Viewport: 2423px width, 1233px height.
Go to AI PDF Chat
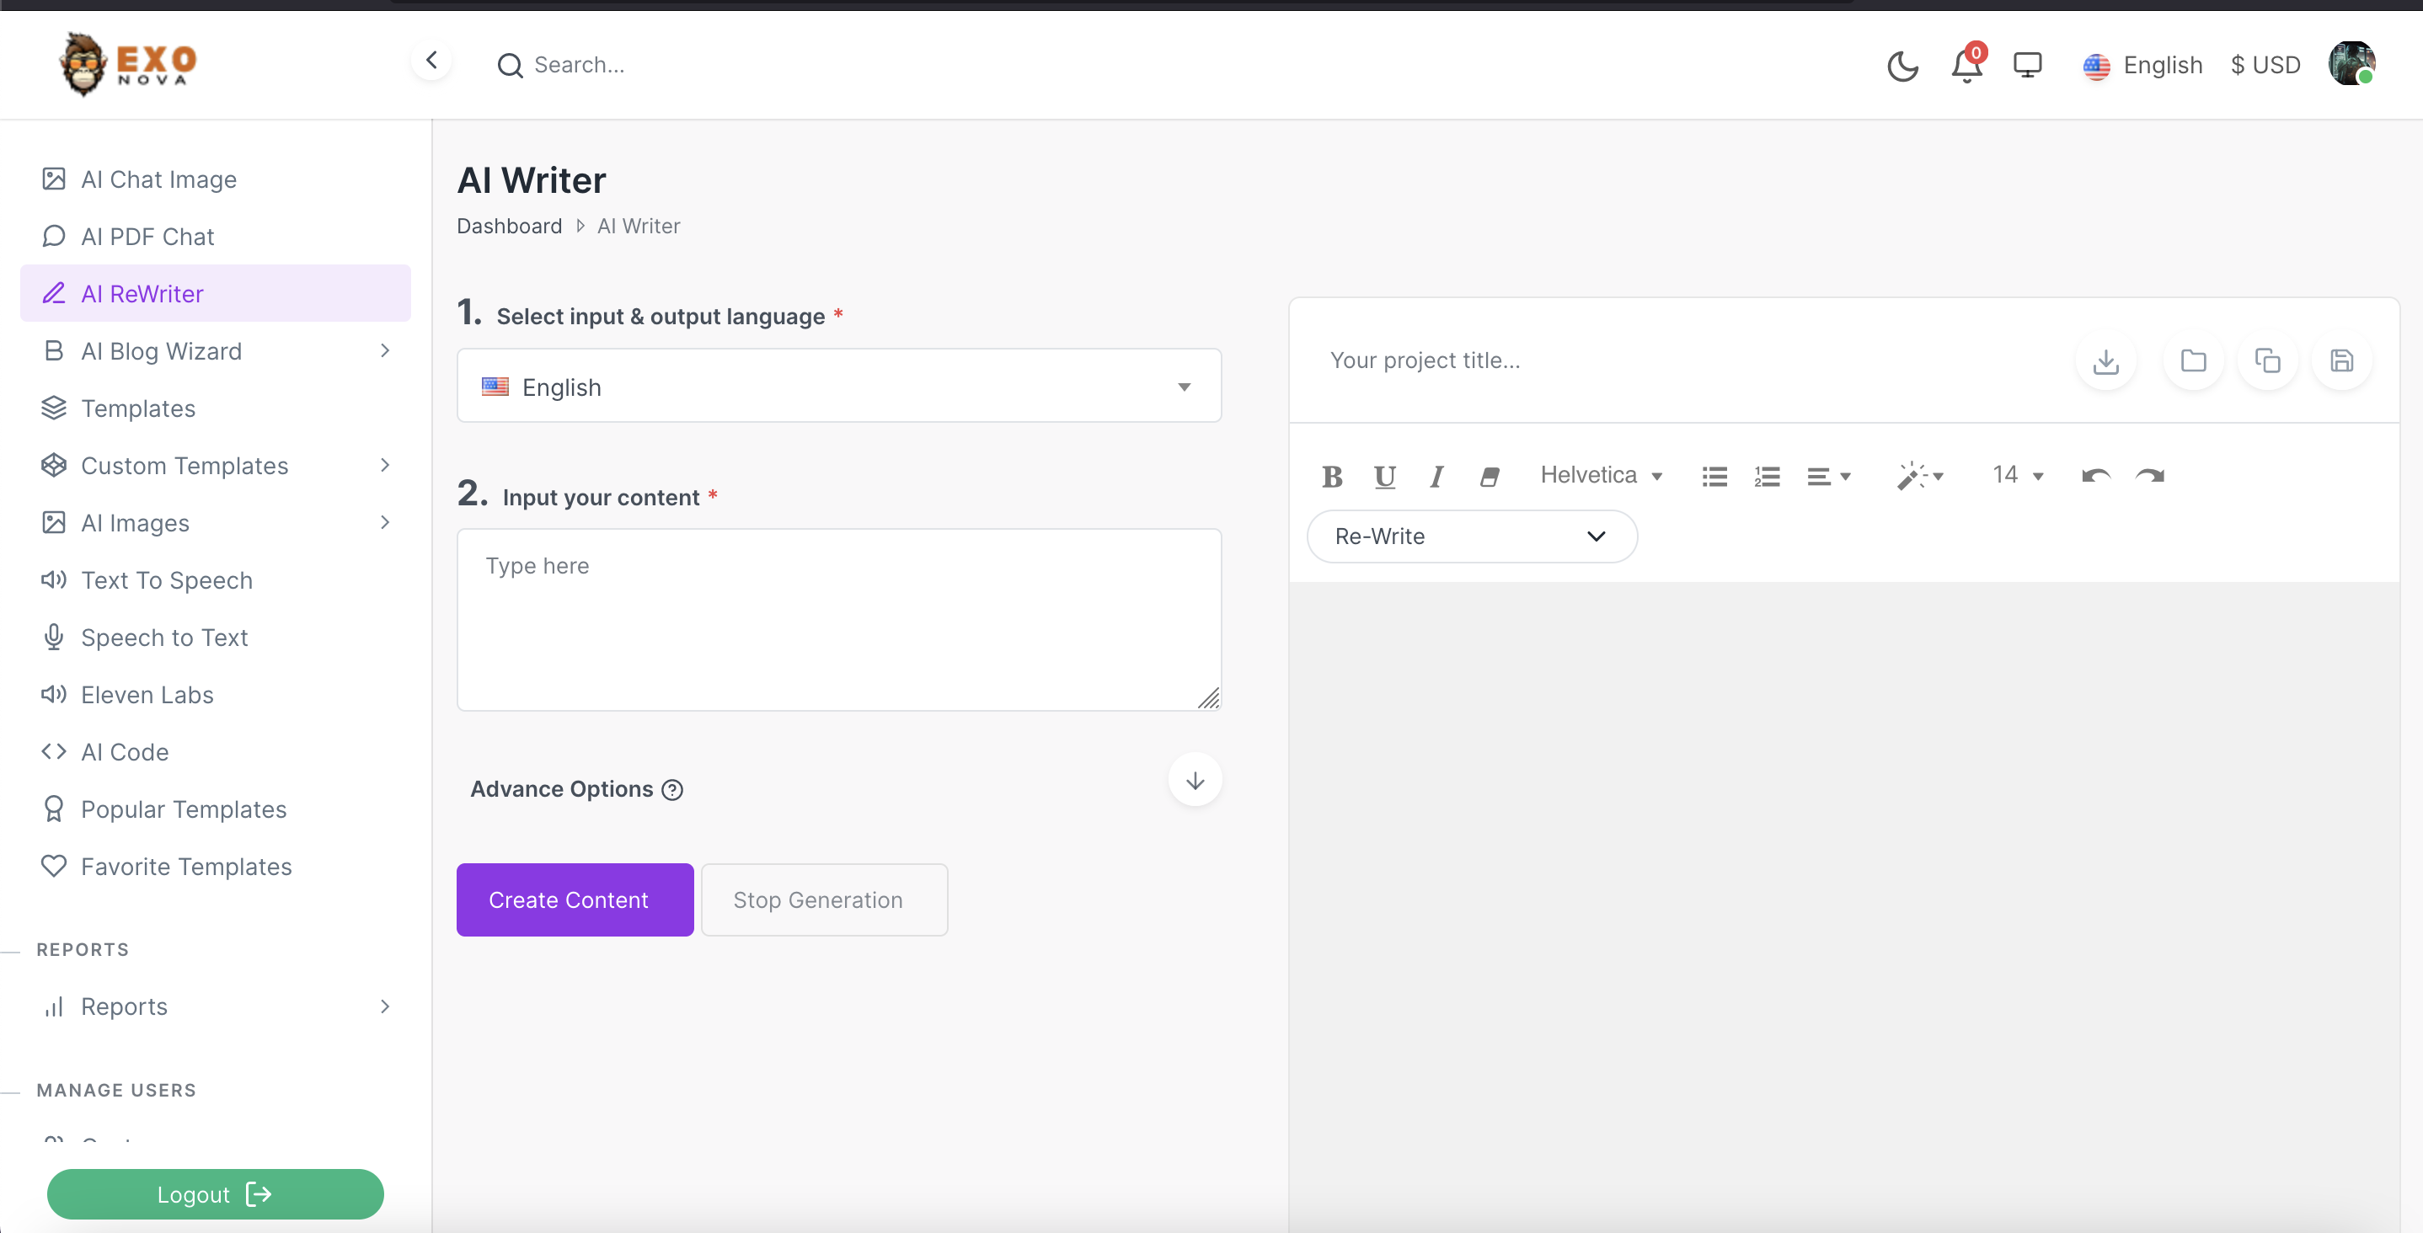[x=147, y=237]
